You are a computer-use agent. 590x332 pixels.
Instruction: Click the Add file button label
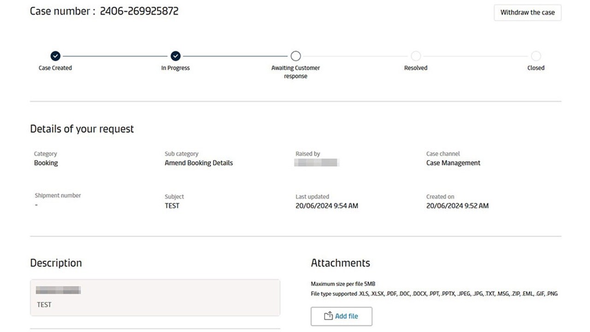pyautogui.click(x=346, y=316)
